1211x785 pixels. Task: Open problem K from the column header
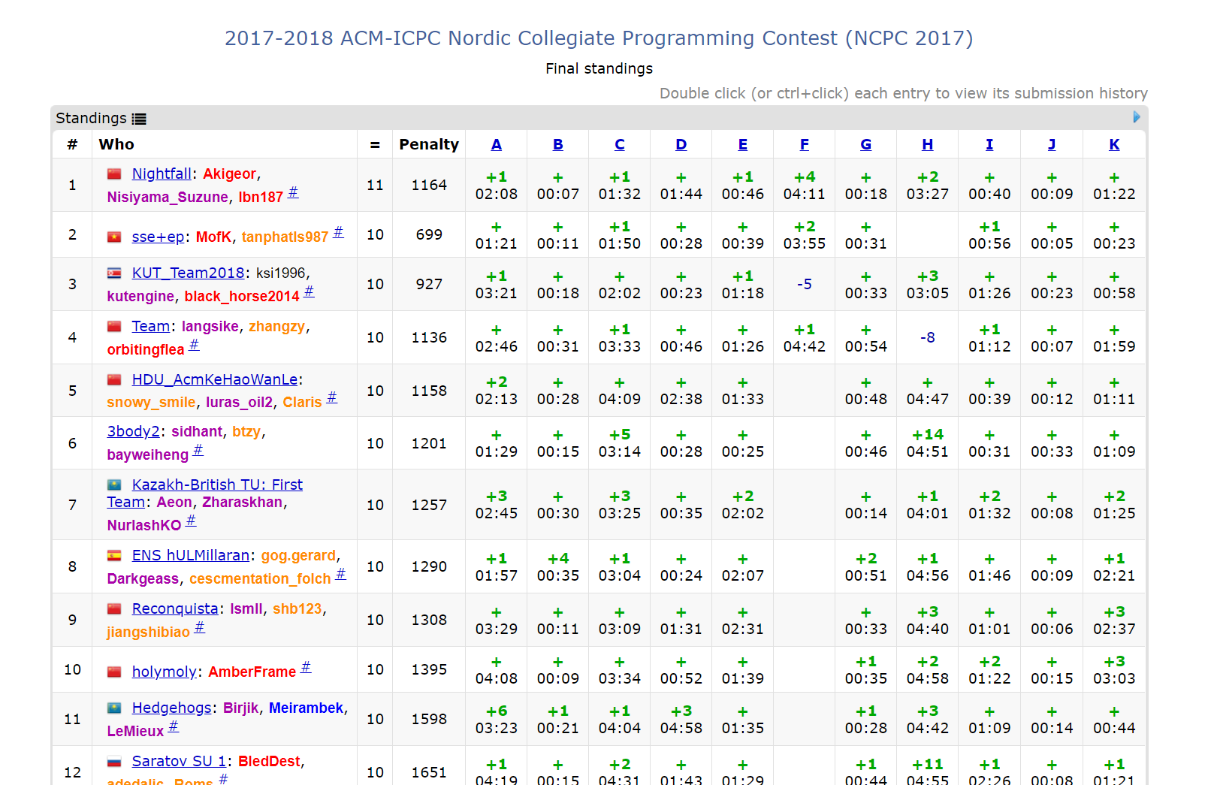pos(1114,144)
